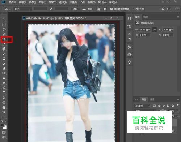181x142 pixels.
Task: Set the foreground color swatch
Action: [x=3, y=125]
